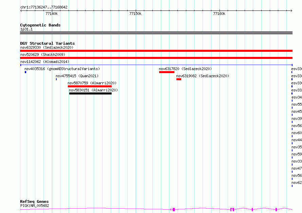Click the partially visible esv34 variant label

coord(297,97)
